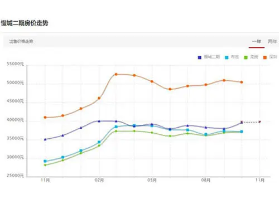Select the orange 深圳 point above 05月

[152, 81]
